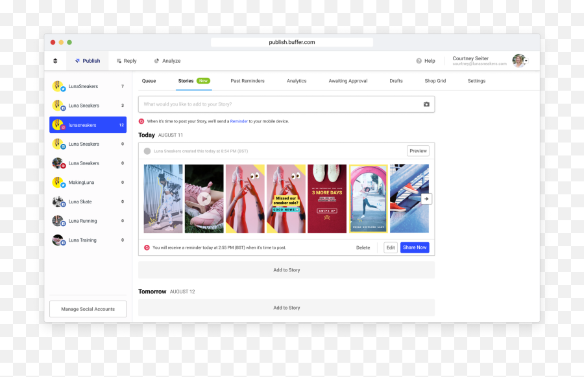Select the '3 More Days' story thumbnail
584x377 pixels.
[326, 199]
